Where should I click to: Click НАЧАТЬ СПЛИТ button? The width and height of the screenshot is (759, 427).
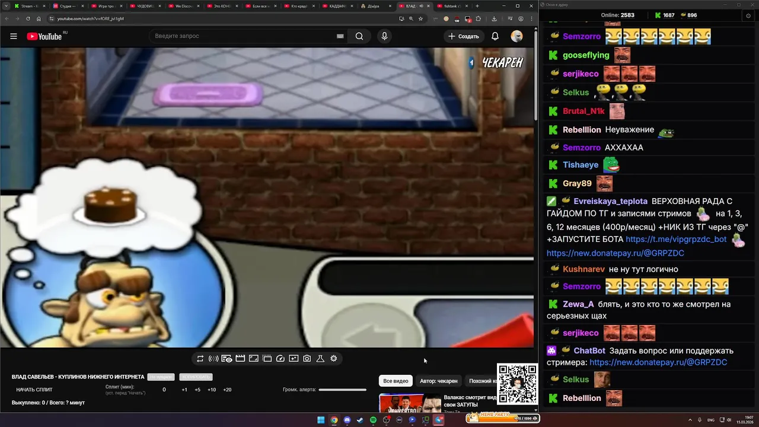tap(34, 390)
